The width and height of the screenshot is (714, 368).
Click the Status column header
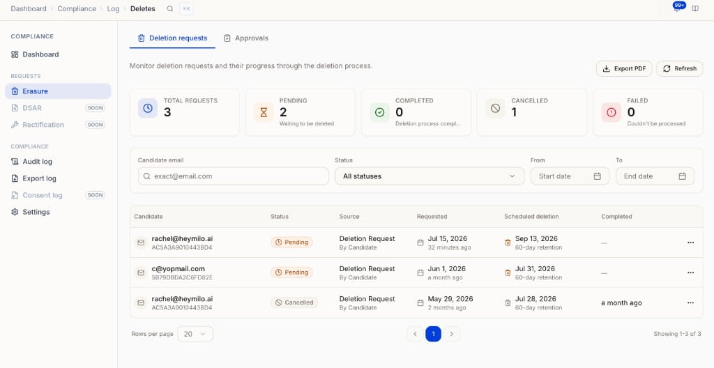coord(279,217)
